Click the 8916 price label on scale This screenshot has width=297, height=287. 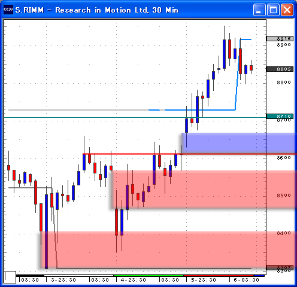pyautogui.click(x=280, y=38)
